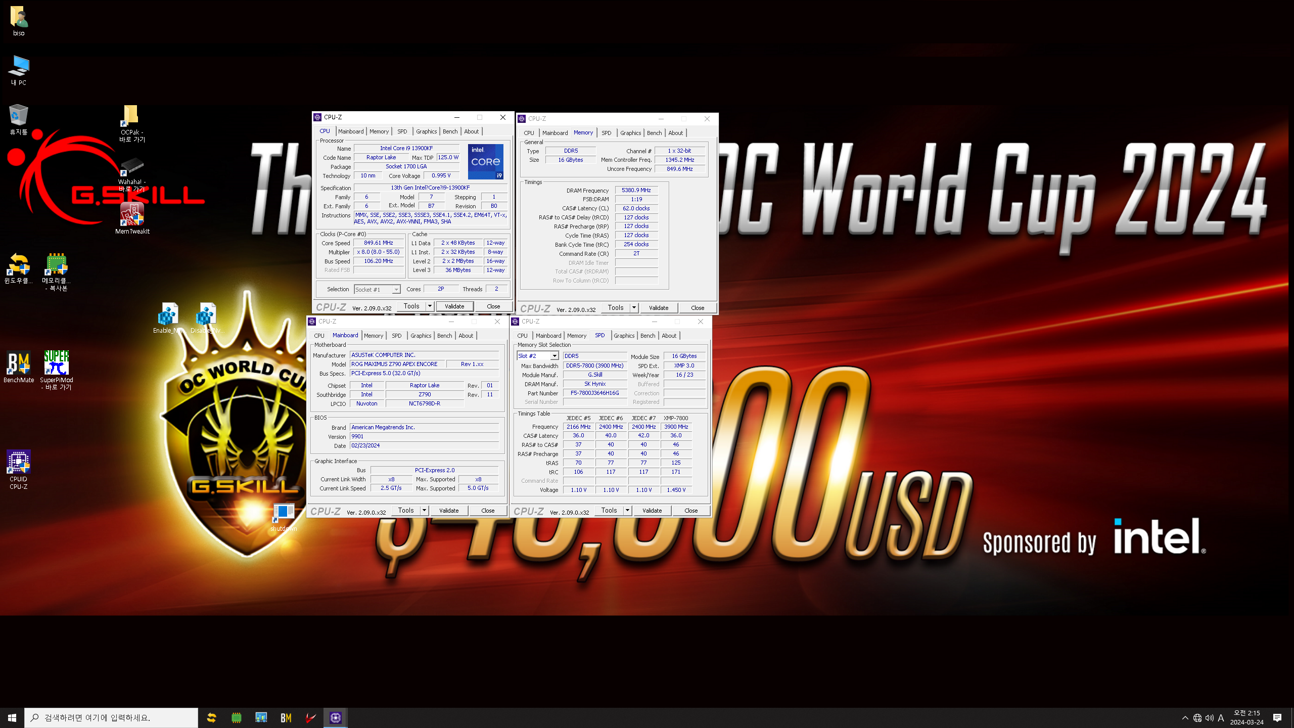Viewport: 1294px width, 728px height.
Task: Click the CAS# Latency value 62.0 clocks
Action: point(636,208)
